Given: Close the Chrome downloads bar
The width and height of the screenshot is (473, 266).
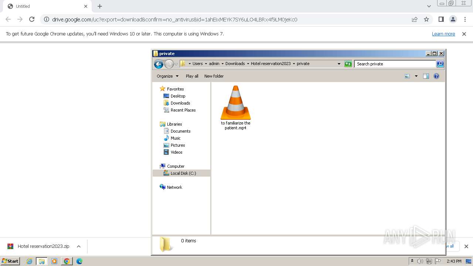Looking at the screenshot, I should tap(466, 246).
